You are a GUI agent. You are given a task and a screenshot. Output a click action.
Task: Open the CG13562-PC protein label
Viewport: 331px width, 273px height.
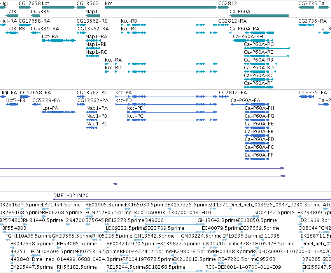click(x=92, y=93)
